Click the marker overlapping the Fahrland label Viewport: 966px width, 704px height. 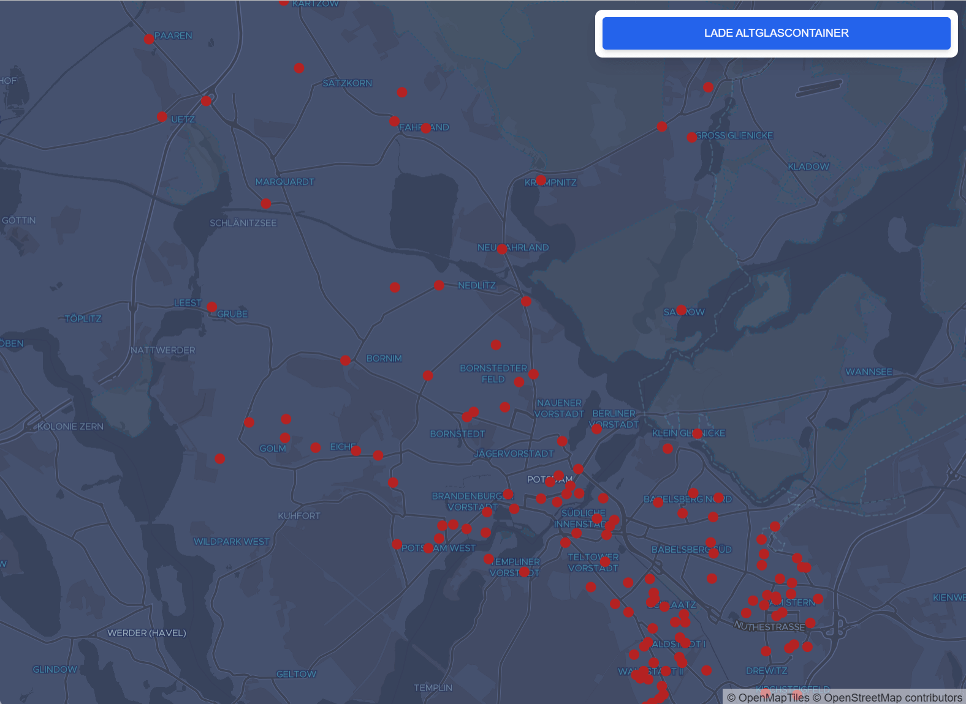click(426, 128)
